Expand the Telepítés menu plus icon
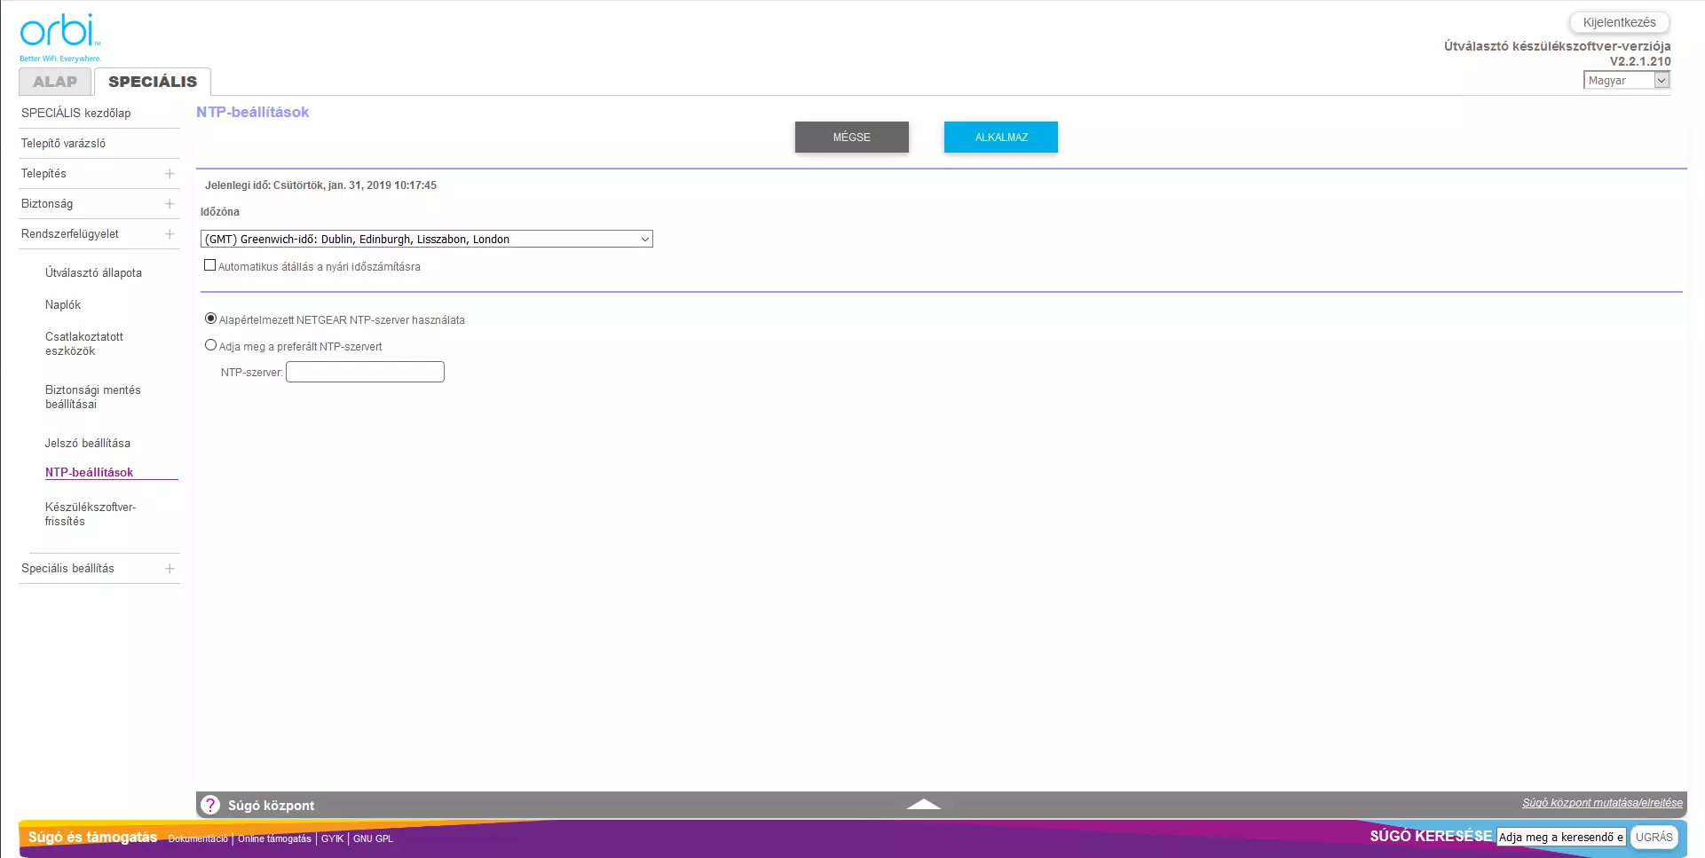1705x858 pixels. (x=170, y=174)
